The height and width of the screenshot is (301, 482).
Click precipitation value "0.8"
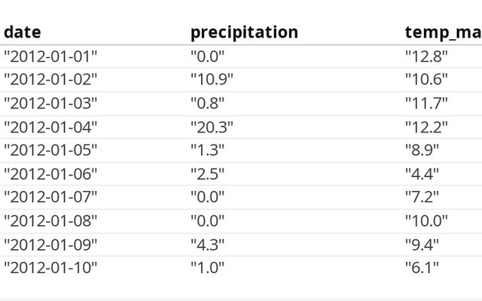(207, 103)
